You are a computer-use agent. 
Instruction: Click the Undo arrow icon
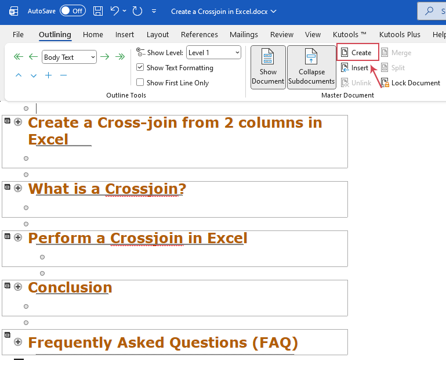coord(115,11)
